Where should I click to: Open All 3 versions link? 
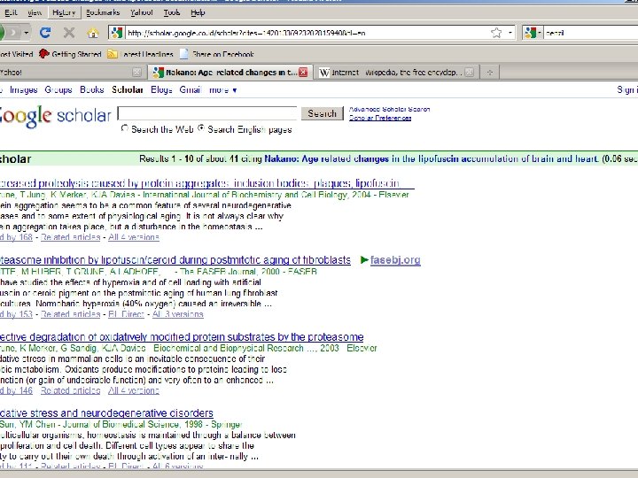[178, 314]
